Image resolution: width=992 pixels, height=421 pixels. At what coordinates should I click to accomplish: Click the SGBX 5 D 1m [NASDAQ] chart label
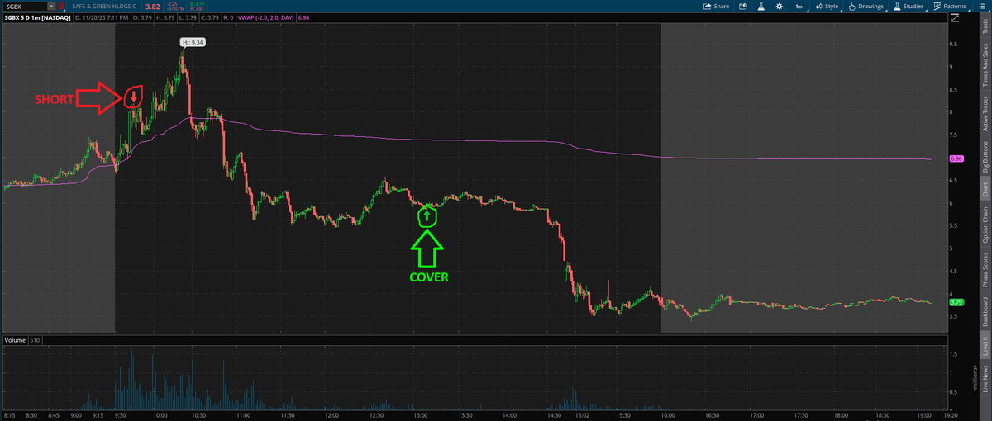coord(37,18)
